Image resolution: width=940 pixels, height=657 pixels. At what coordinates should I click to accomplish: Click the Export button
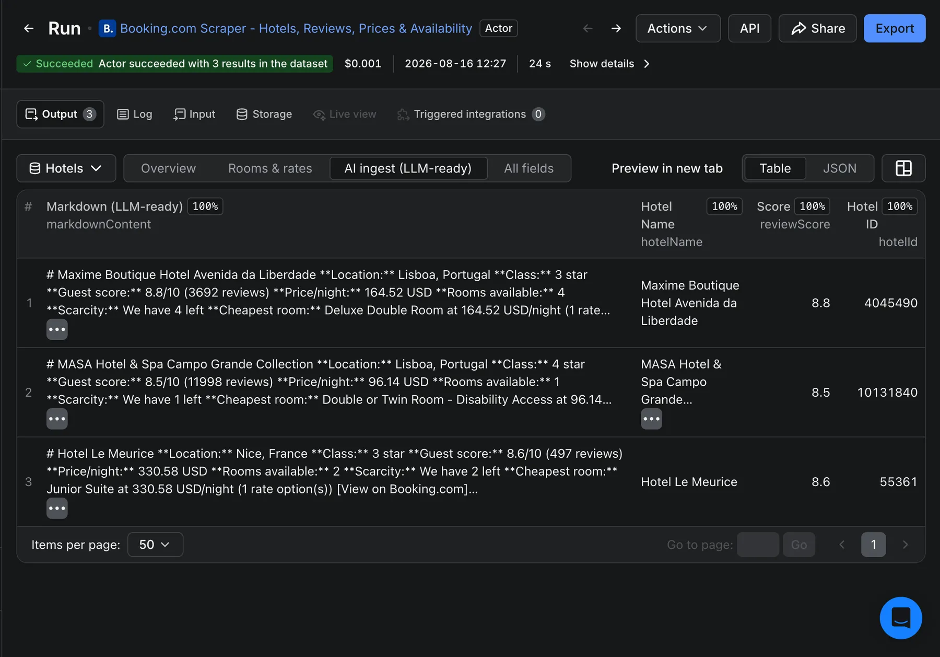point(895,28)
